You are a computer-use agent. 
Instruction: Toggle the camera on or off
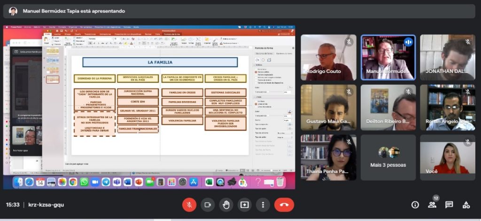[208, 205]
